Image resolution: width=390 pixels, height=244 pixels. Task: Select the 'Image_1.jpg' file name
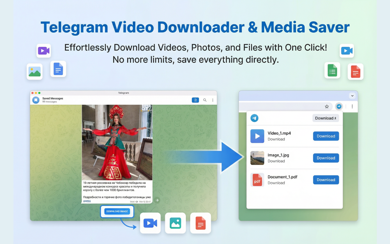pos(278,155)
